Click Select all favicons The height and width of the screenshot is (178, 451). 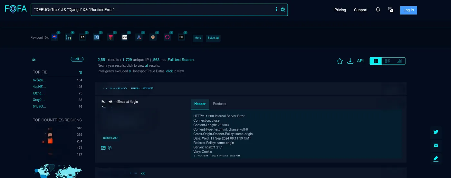tap(213, 38)
